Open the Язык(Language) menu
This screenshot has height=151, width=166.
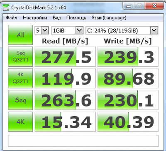pos(109,18)
